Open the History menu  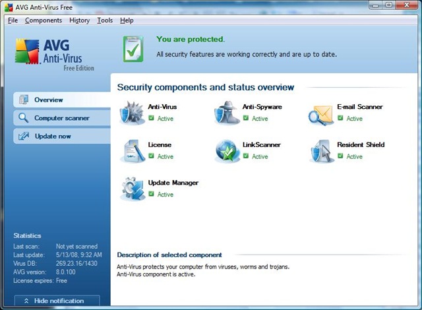pyautogui.click(x=79, y=20)
